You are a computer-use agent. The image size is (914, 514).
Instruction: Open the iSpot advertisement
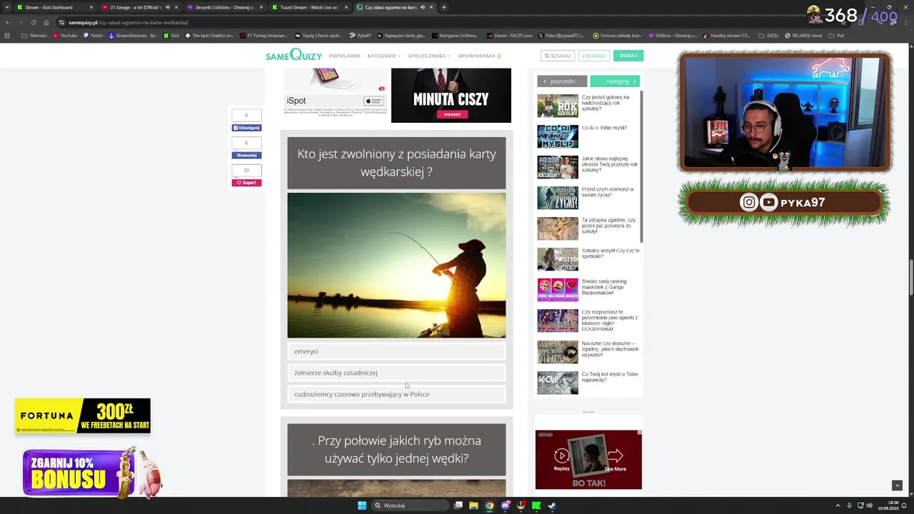point(336,91)
